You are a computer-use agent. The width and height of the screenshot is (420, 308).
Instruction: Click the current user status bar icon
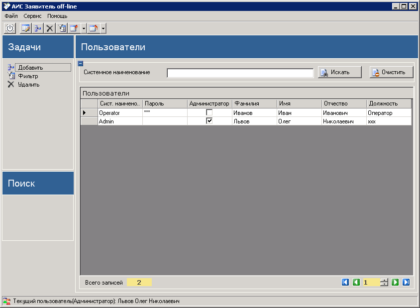[6, 302]
